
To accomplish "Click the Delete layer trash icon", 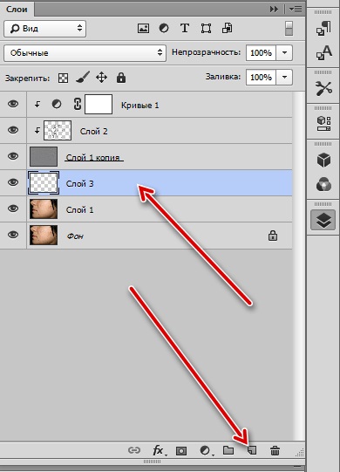I will (x=275, y=450).
